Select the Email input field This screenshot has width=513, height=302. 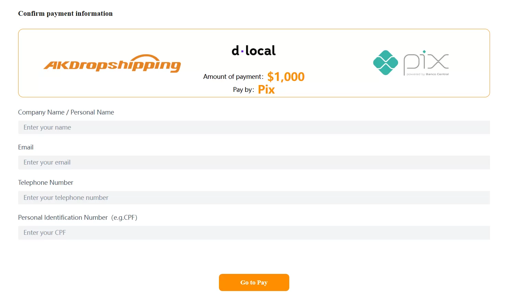click(x=254, y=162)
